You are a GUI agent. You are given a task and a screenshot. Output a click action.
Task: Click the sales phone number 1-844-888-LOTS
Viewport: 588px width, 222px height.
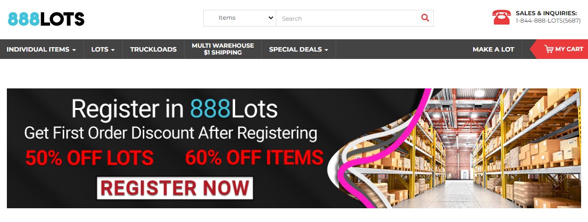pyautogui.click(x=548, y=21)
